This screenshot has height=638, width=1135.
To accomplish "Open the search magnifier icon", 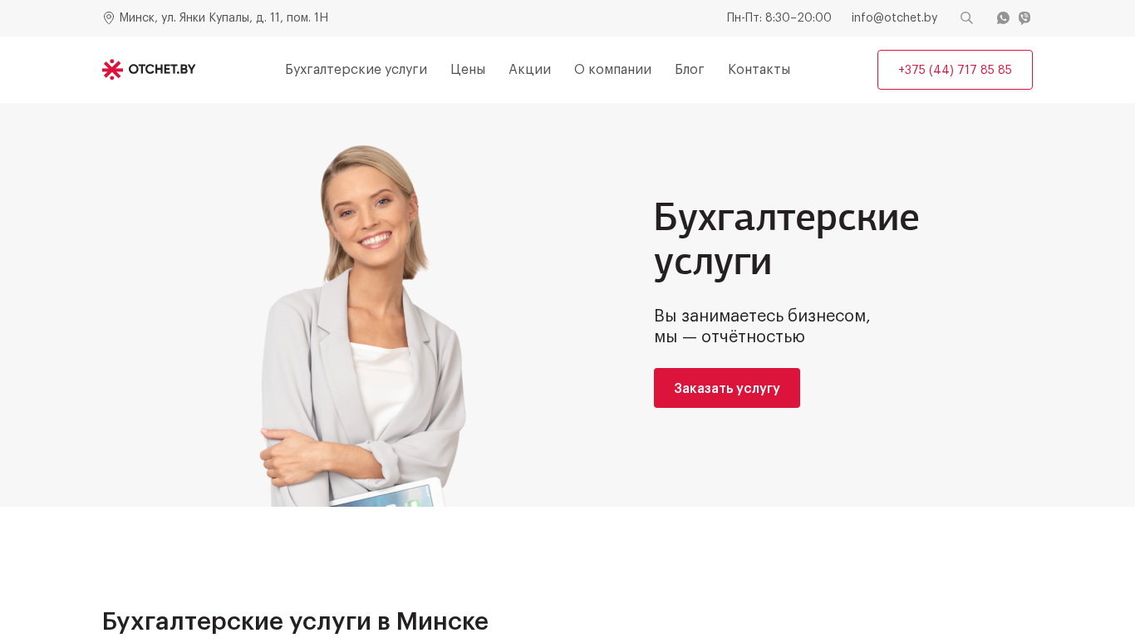I will tap(966, 18).
